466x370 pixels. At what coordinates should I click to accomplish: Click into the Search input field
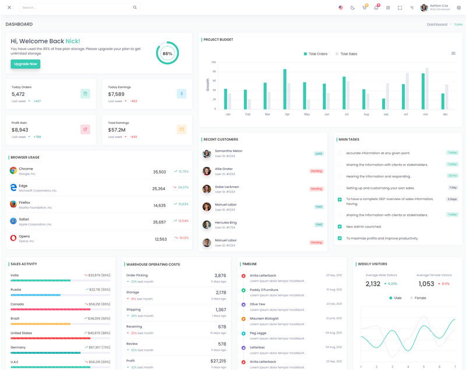click(76, 8)
